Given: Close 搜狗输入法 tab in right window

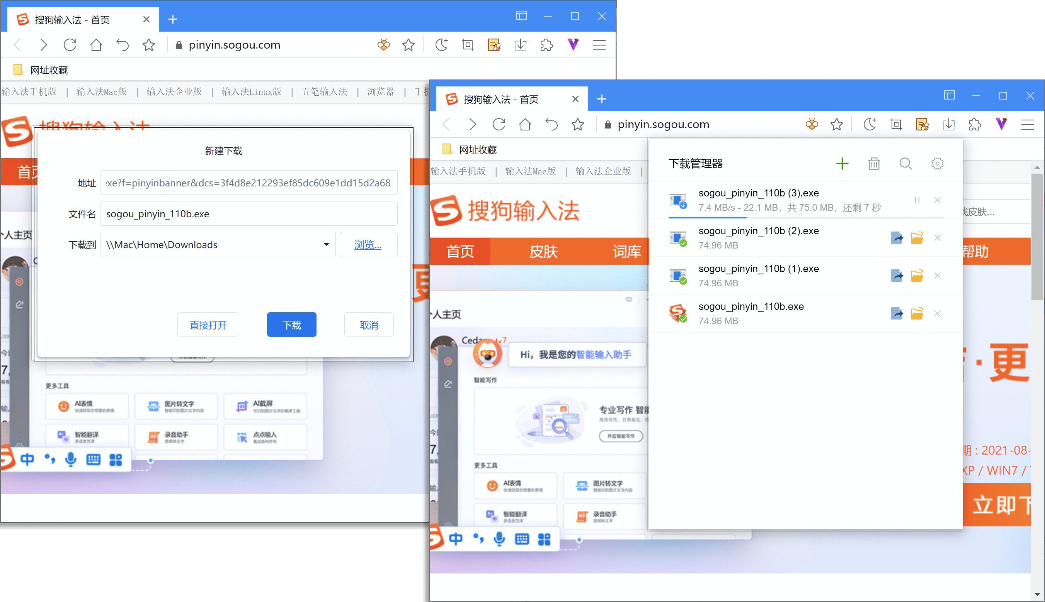Looking at the screenshot, I should click(x=575, y=99).
